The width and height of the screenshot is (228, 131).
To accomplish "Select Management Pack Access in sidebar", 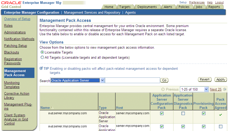I will point(19,73).
